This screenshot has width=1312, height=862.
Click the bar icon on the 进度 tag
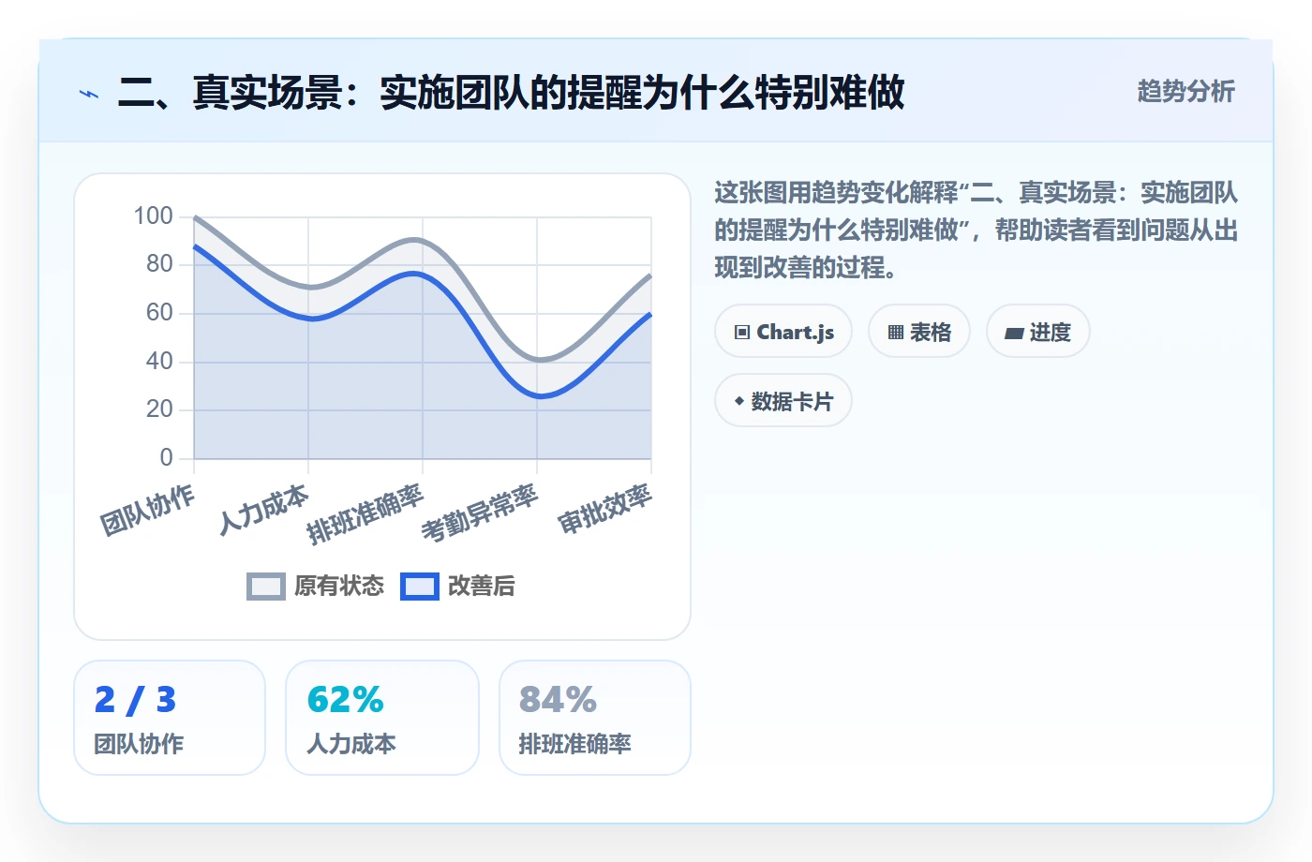pyautogui.click(x=1014, y=333)
